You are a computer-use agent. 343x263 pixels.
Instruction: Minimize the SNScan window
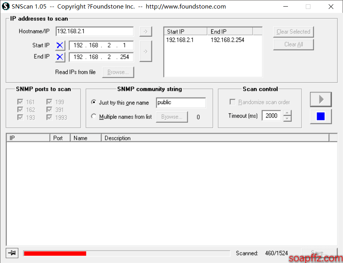click(286, 7)
